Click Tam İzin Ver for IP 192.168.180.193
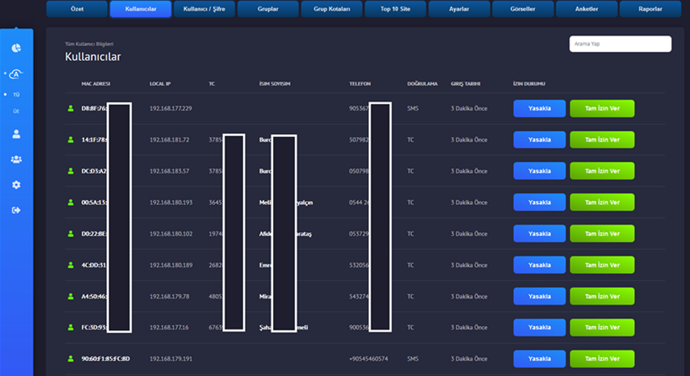690x376 pixels. (x=602, y=202)
